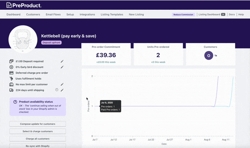The height and width of the screenshot is (148, 250).
Task: Open the Setup menu
Action: pyautogui.click(x=70, y=14)
